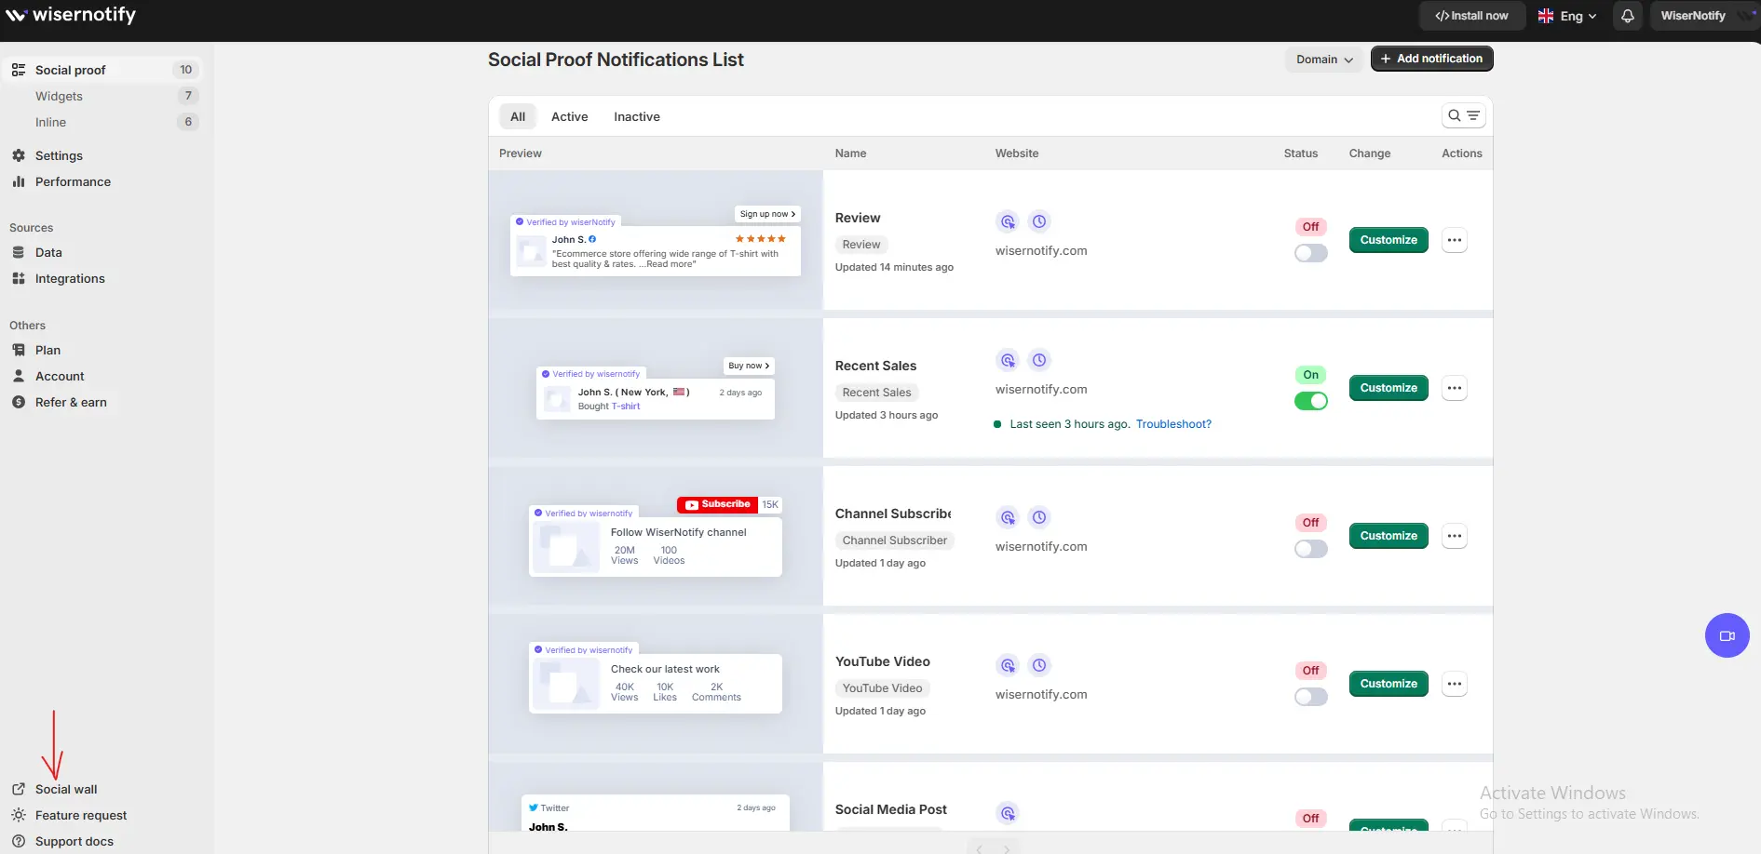Click the Add notification button

point(1431,59)
